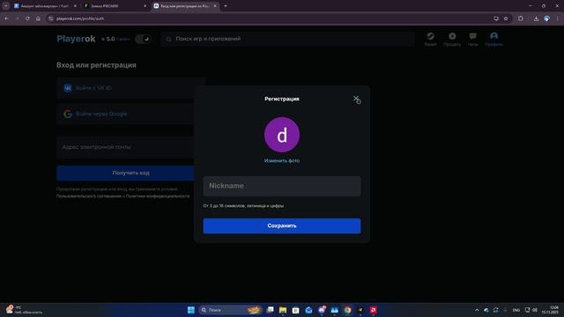Screen dimensions: 564x317
Task: Click the Войти с VK ID button
Action: tap(130, 88)
